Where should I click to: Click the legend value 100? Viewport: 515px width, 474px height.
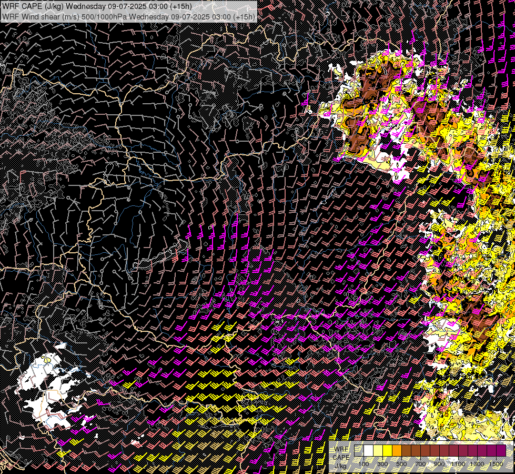click(x=363, y=464)
